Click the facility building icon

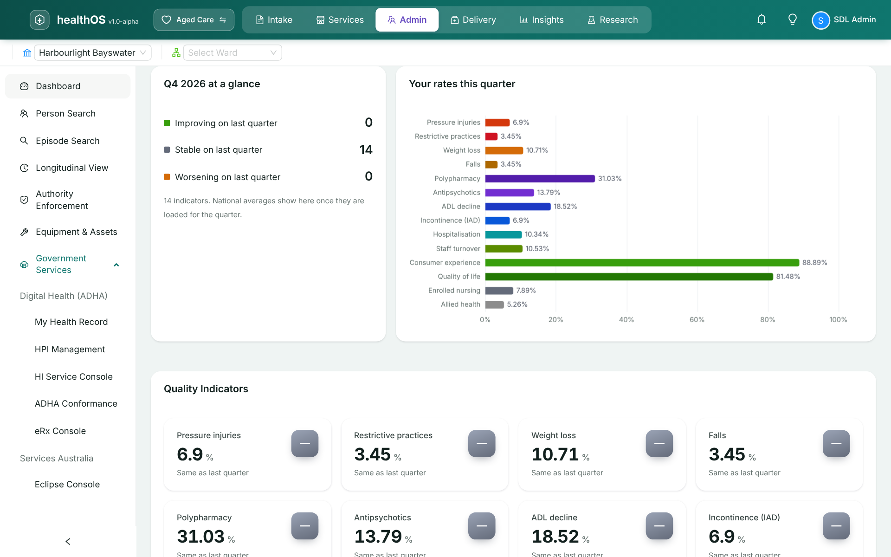[27, 53]
